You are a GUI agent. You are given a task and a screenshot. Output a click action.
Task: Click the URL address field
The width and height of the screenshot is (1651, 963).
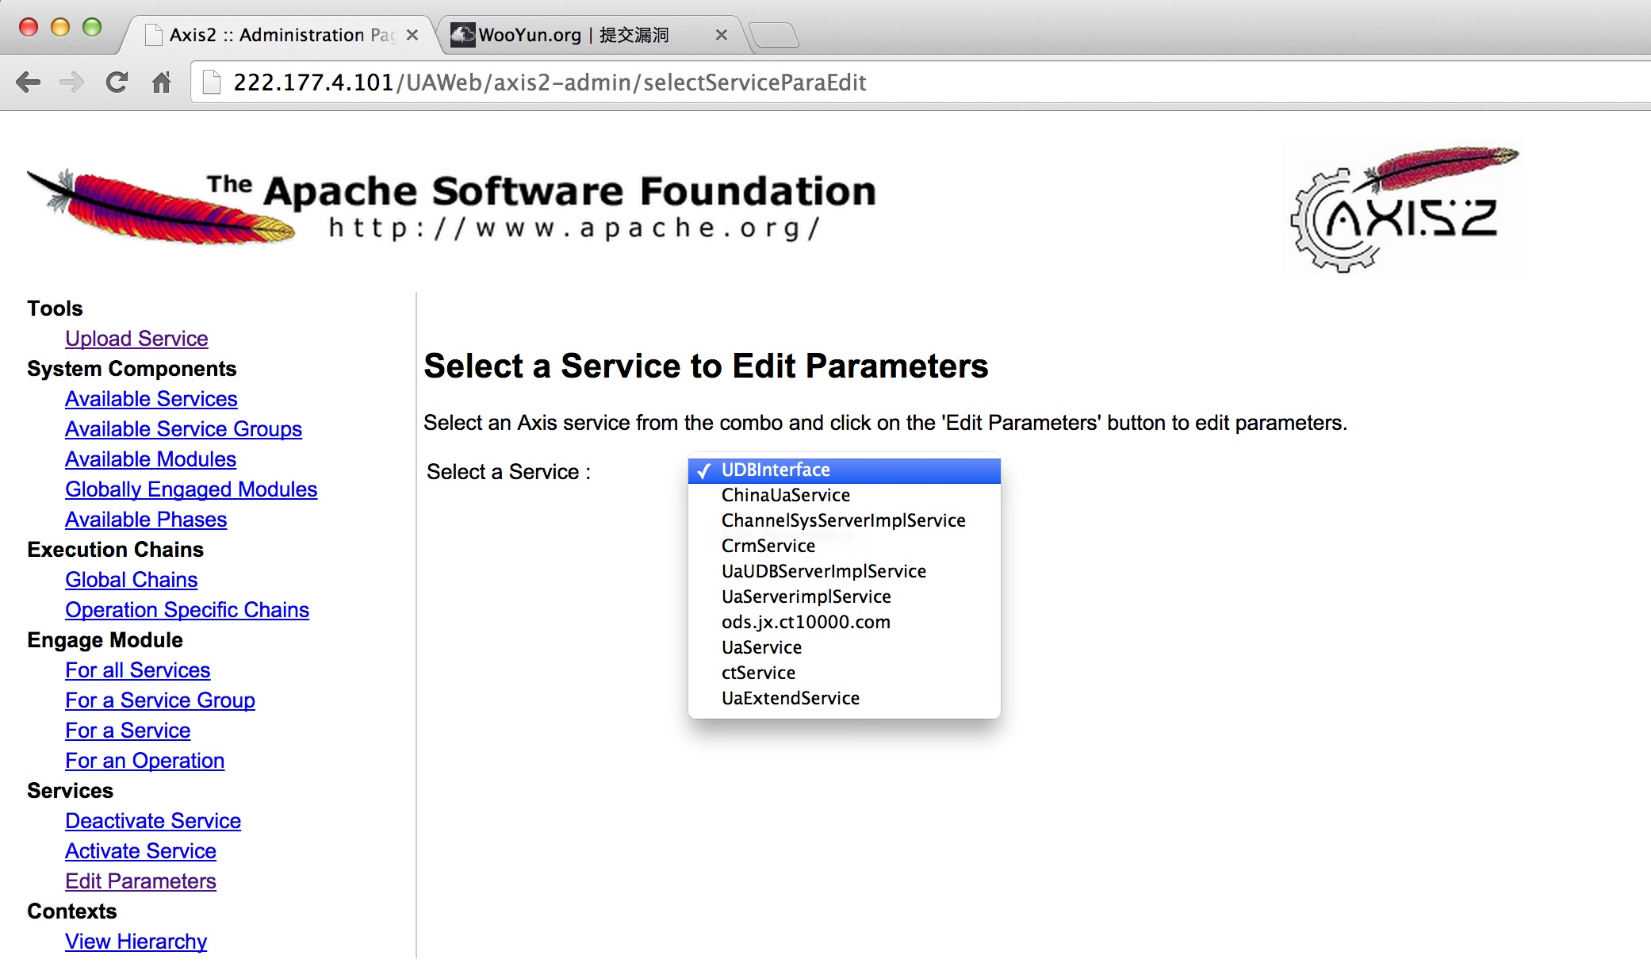(920, 82)
